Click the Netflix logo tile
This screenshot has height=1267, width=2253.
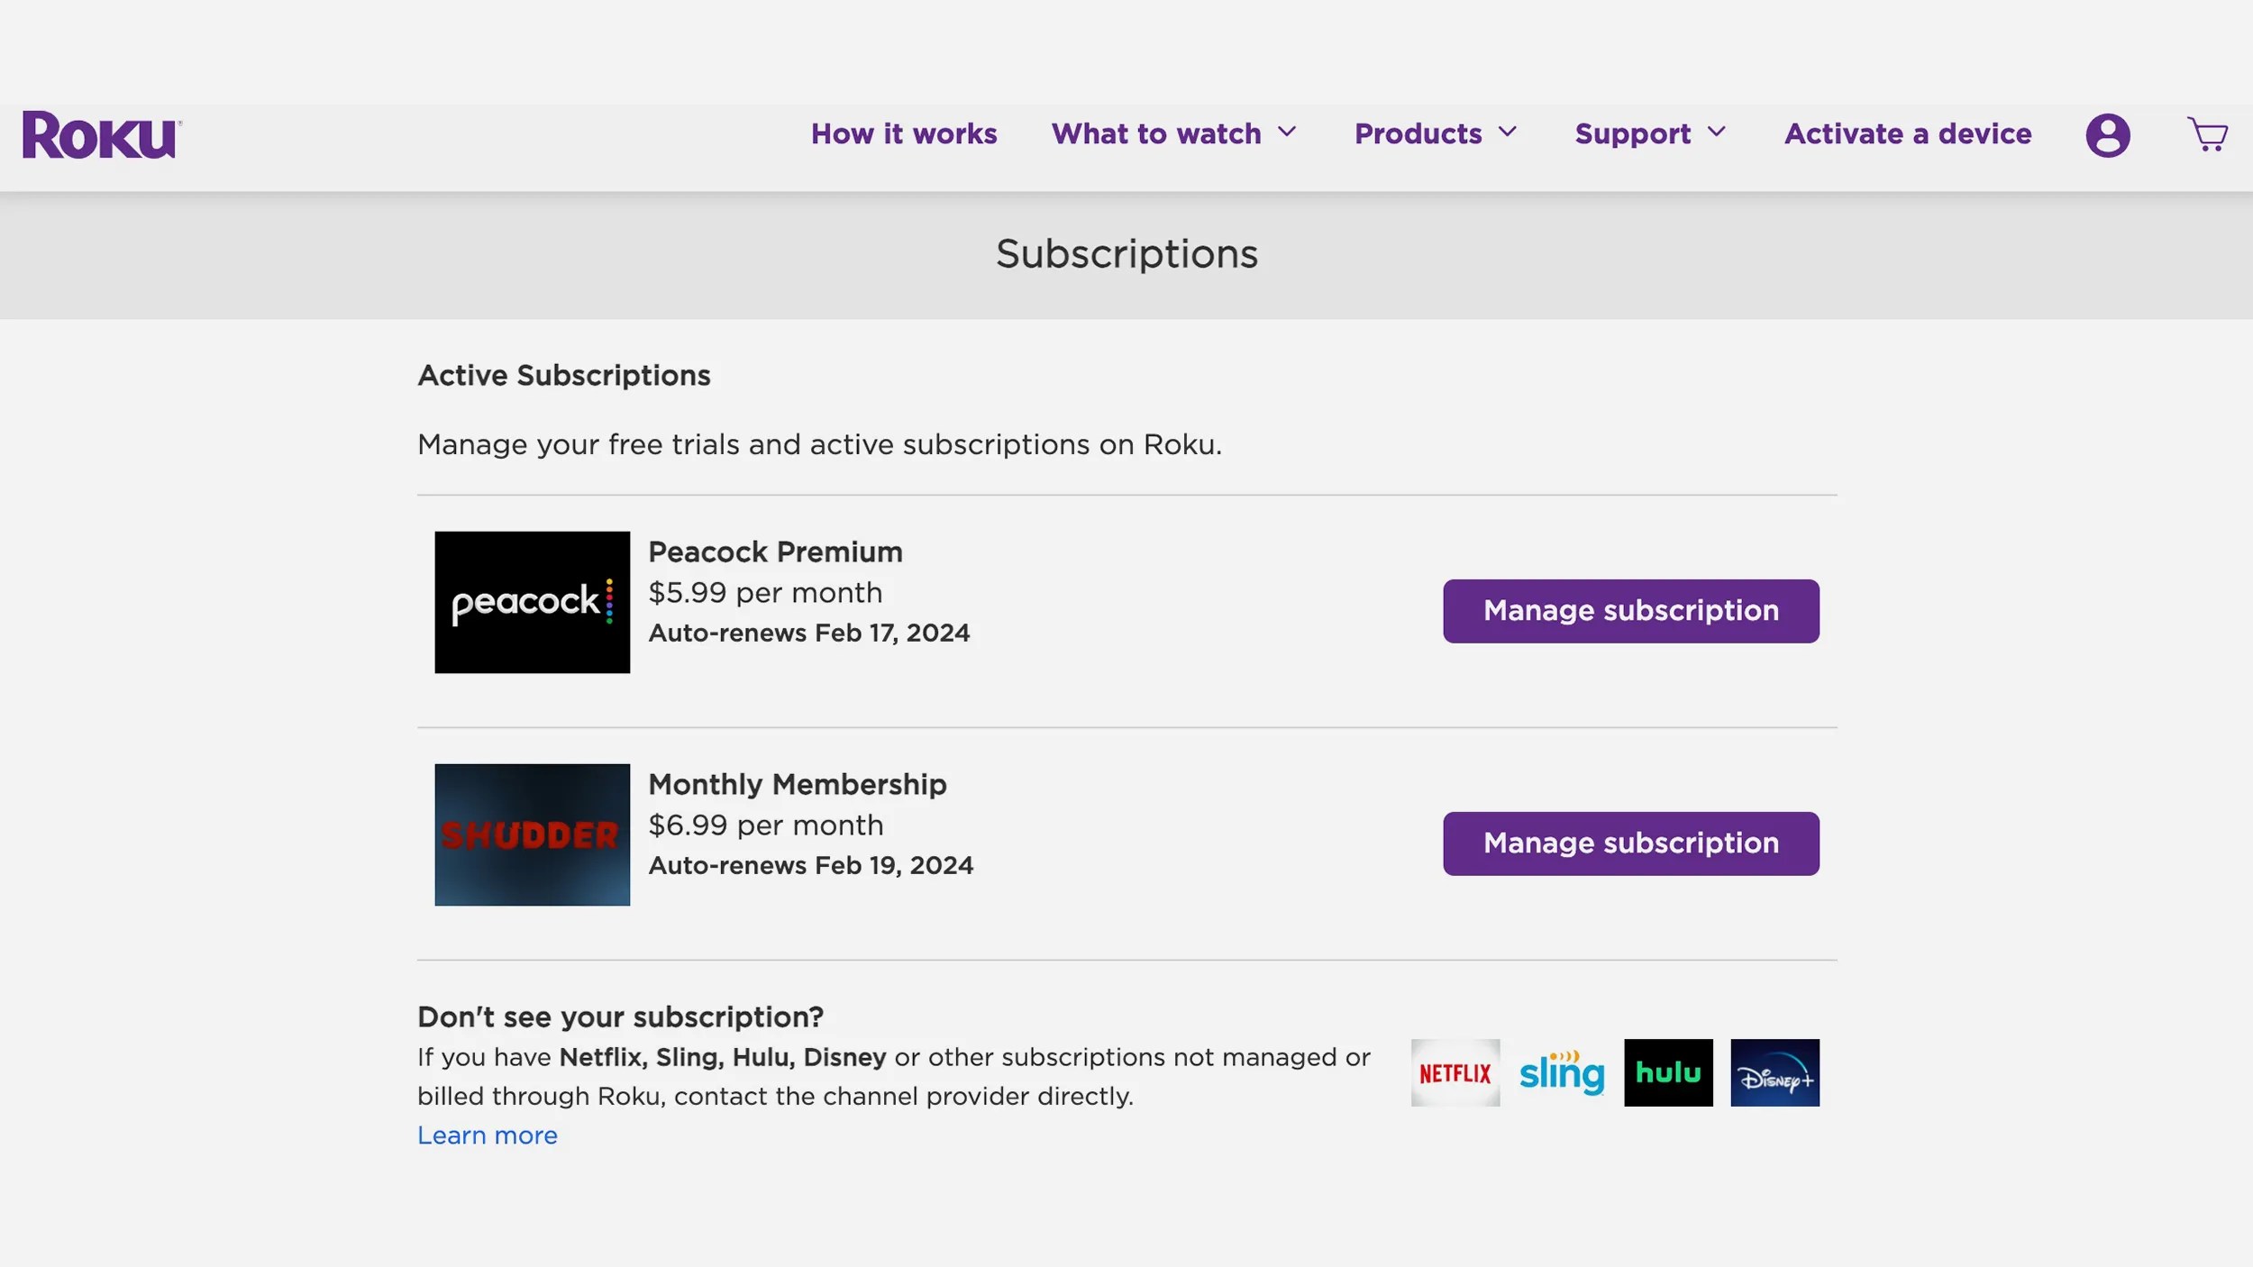click(x=1455, y=1072)
